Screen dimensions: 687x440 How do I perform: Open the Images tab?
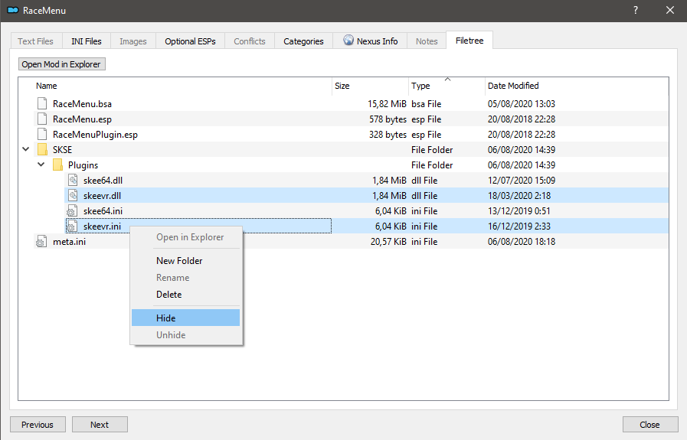pyautogui.click(x=132, y=41)
